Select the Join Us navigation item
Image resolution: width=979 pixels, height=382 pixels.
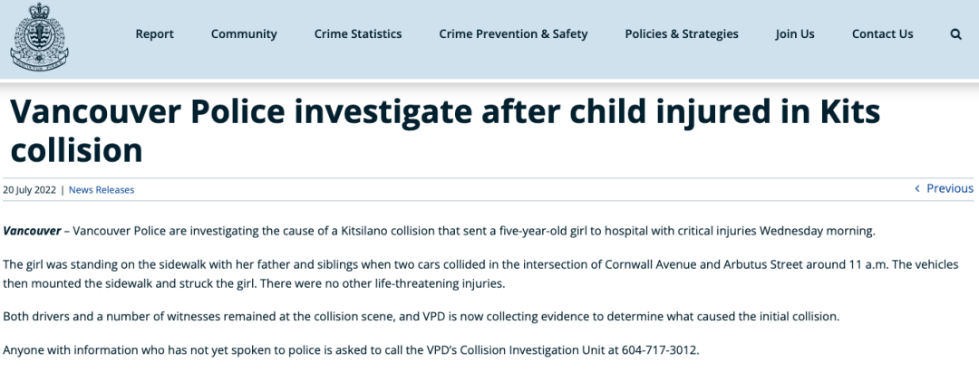point(795,34)
